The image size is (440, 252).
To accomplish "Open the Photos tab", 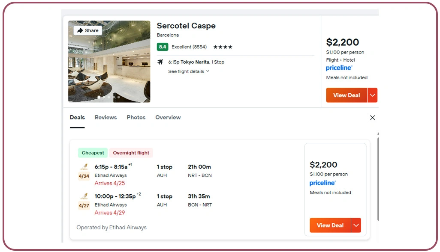I will 136,117.
